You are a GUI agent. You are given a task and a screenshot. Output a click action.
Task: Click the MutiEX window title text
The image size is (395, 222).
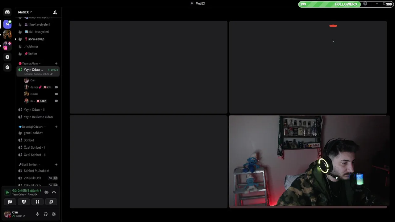coord(200,3)
